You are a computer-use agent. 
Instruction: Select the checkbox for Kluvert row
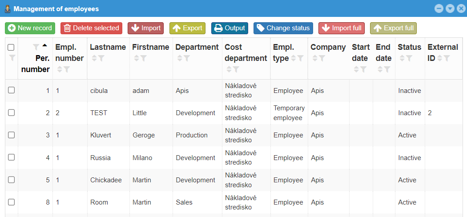[x=12, y=135]
